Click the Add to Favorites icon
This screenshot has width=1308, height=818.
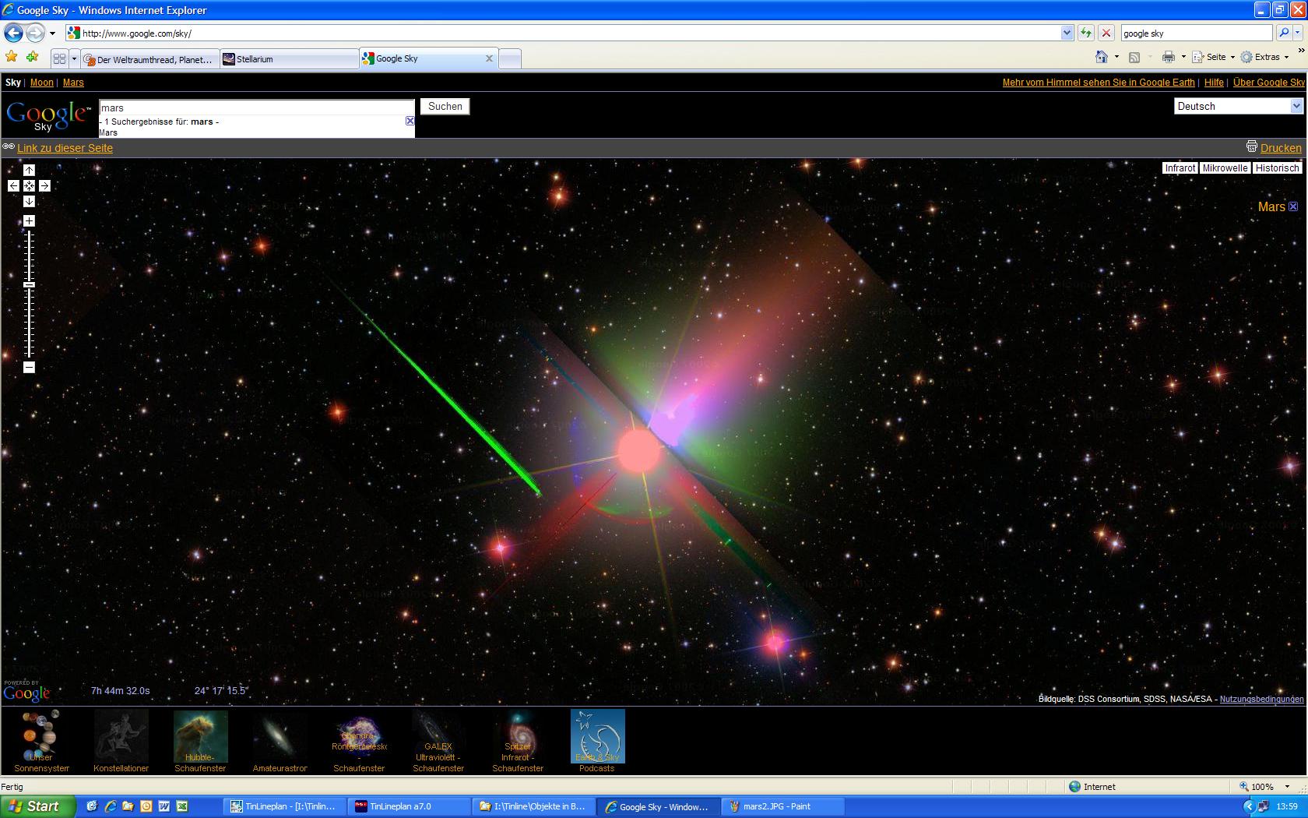(x=32, y=57)
